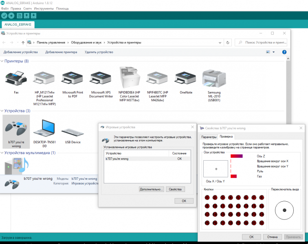Screen dimensions: 308x244
Task: Click the refresh icon in address bar
Action: coord(228,43)
